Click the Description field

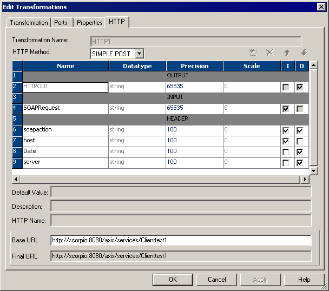[181, 206]
